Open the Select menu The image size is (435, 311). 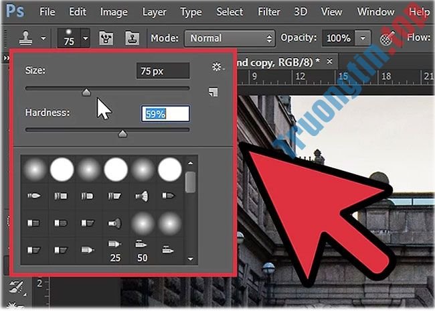pos(230,12)
